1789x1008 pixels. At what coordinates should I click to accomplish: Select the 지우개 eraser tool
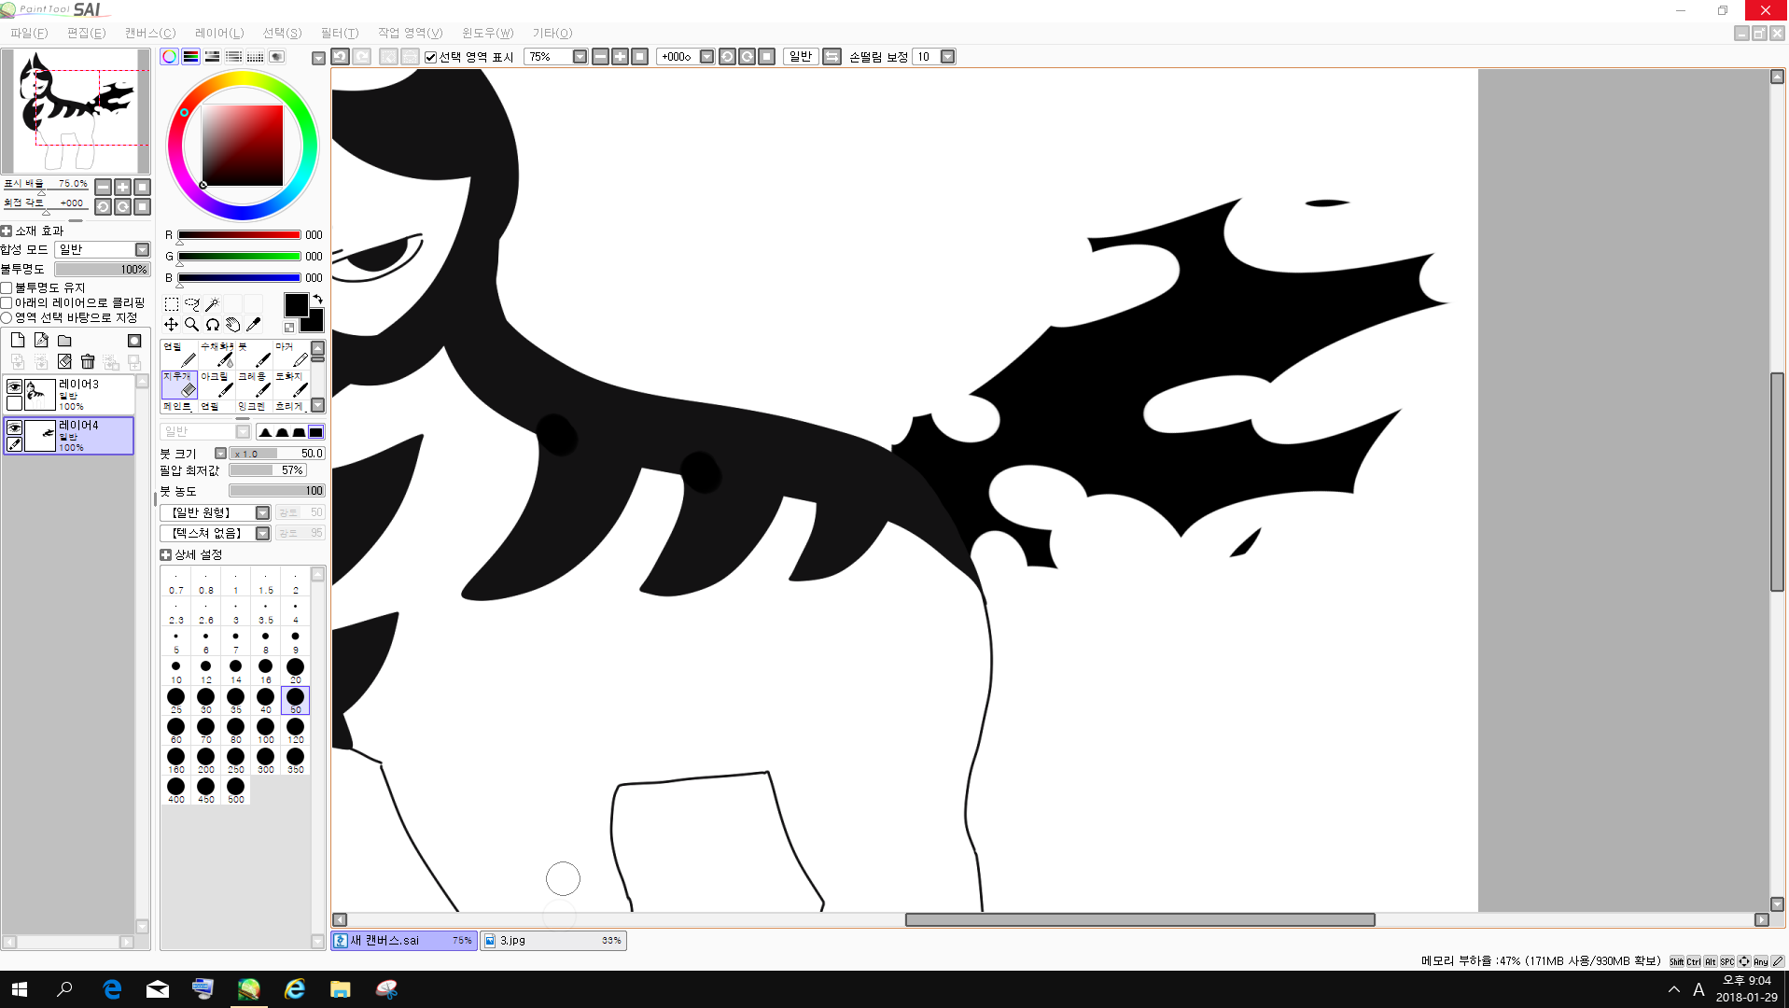[179, 384]
